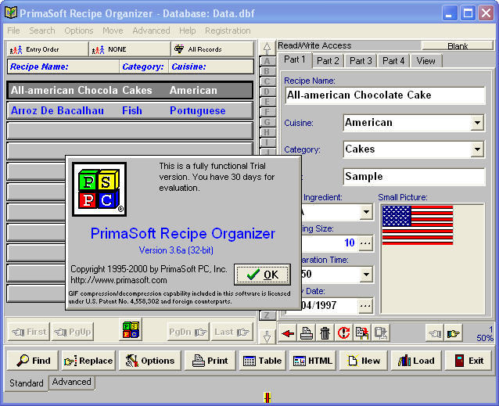The image size is (499, 406).
Task: Expand the Category dropdown
Action: pos(477,149)
